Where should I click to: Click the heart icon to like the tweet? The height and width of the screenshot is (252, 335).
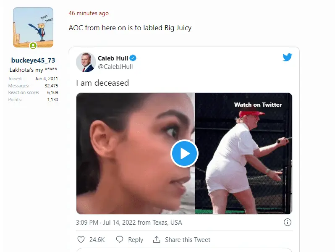(81, 239)
